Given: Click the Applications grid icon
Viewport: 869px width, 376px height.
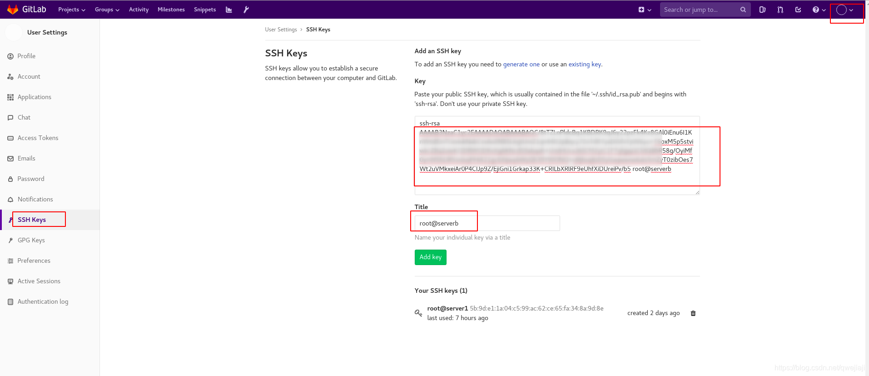Looking at the screenshot, I should tap(10, 97).
